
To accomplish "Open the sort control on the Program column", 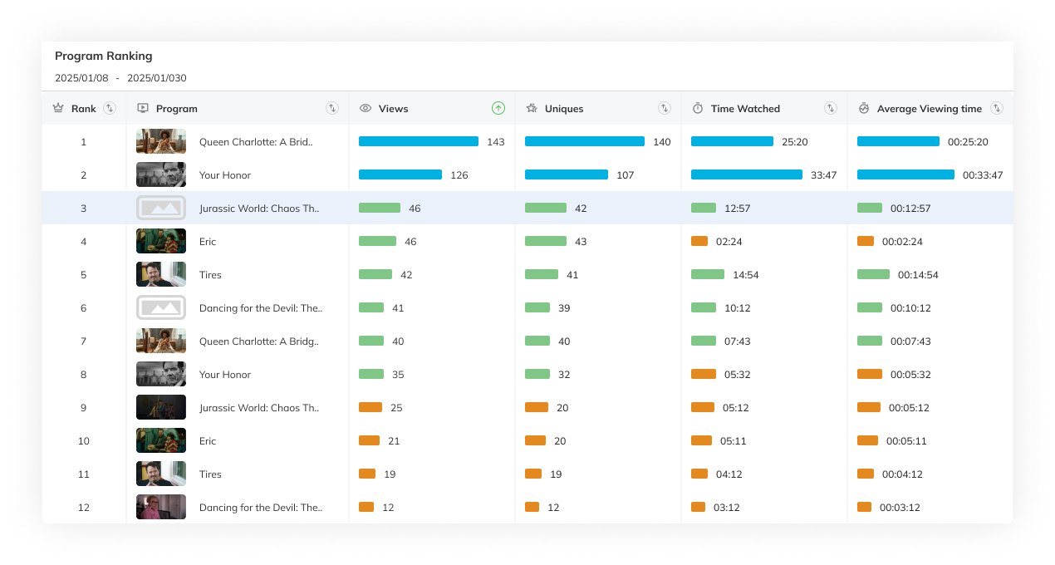I will (332, 108).
